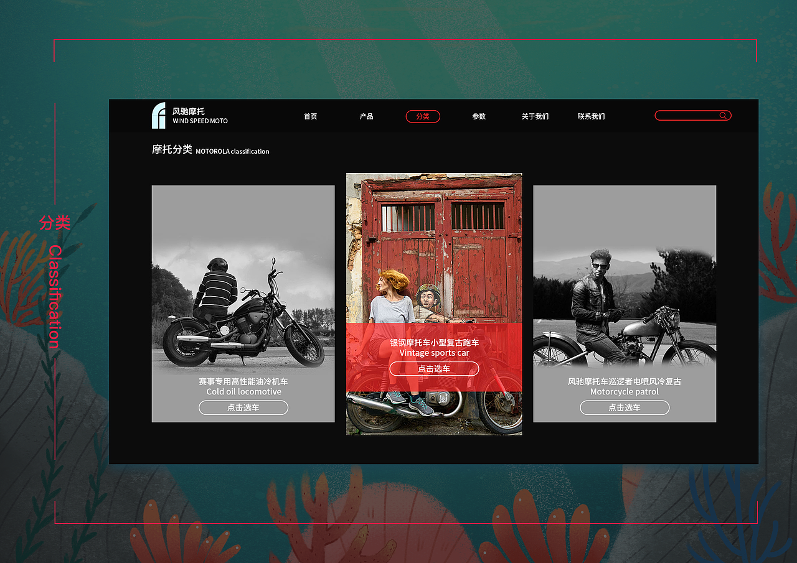
Task: Click 点击选车 under Vintage sports car
Action: tap(434, 369)
